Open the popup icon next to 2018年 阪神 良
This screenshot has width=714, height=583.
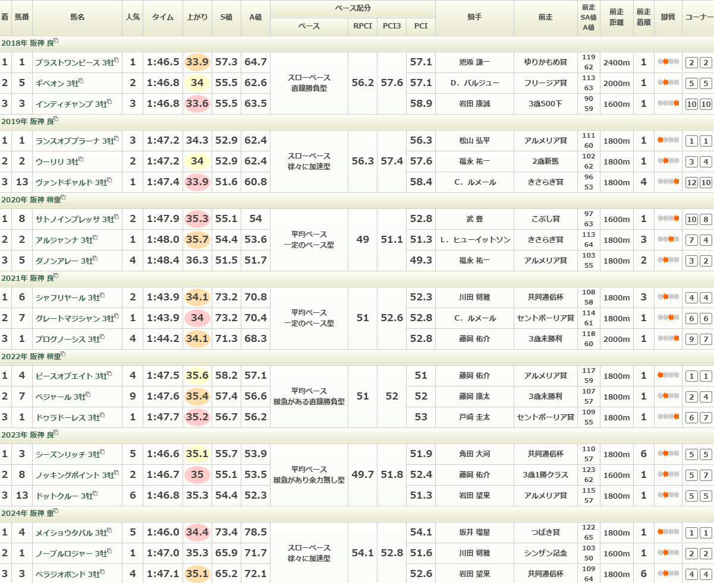[56, 42]
